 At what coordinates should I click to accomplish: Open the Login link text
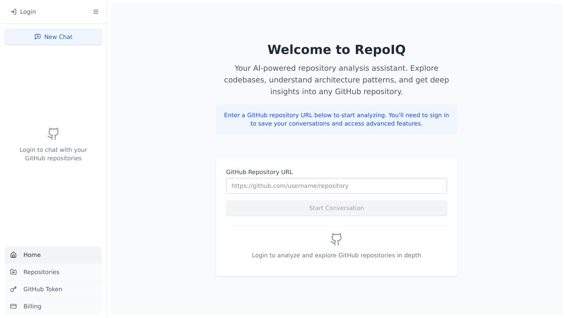click(x=28, y=12)
